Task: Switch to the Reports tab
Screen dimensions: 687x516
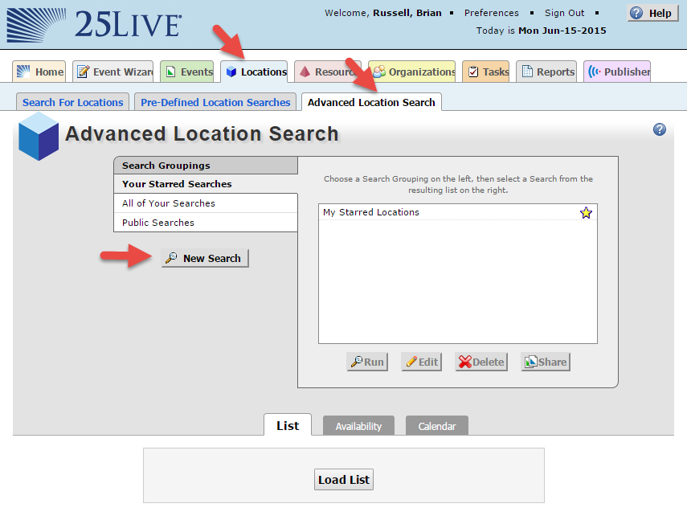Action: 547,72
